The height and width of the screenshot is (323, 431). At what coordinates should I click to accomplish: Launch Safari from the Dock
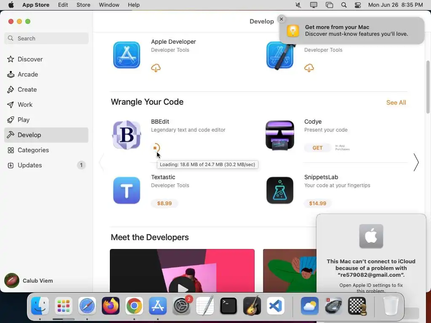coord(87,305)
